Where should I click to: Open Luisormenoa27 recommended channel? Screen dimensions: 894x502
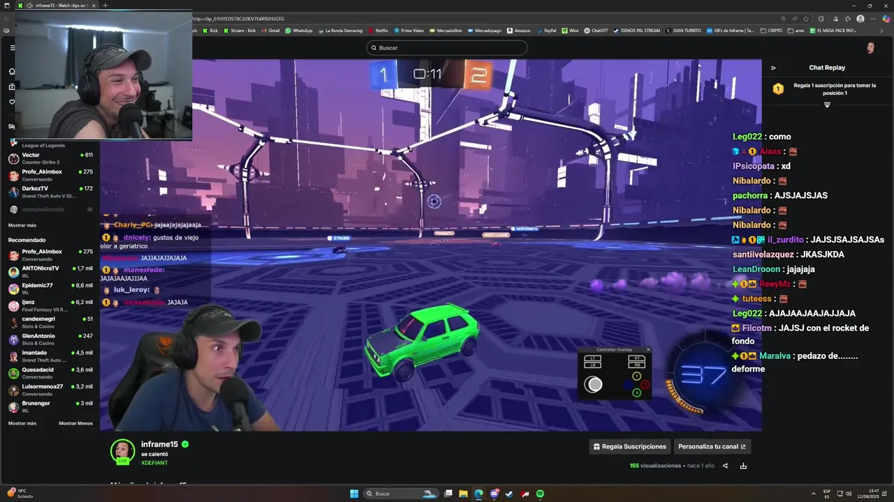50,390
